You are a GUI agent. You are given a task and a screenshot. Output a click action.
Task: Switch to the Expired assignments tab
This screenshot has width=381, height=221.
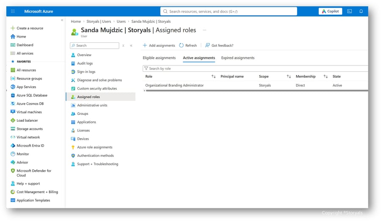pos(238,58)
